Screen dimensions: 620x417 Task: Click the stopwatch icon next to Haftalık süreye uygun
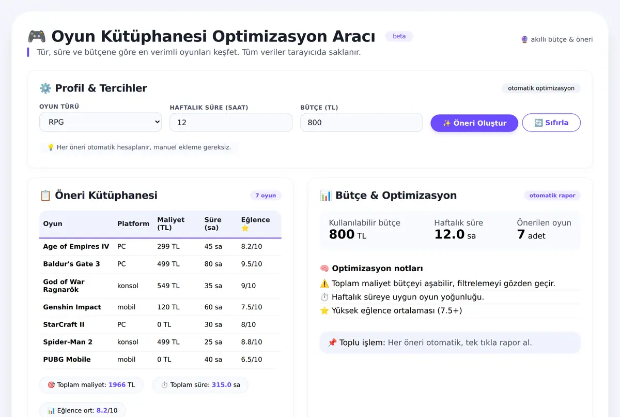pyautogui.click(x=324, y=297)
